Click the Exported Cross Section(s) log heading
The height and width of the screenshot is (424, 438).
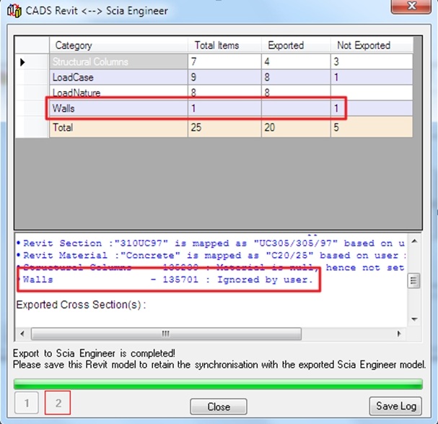81,305
